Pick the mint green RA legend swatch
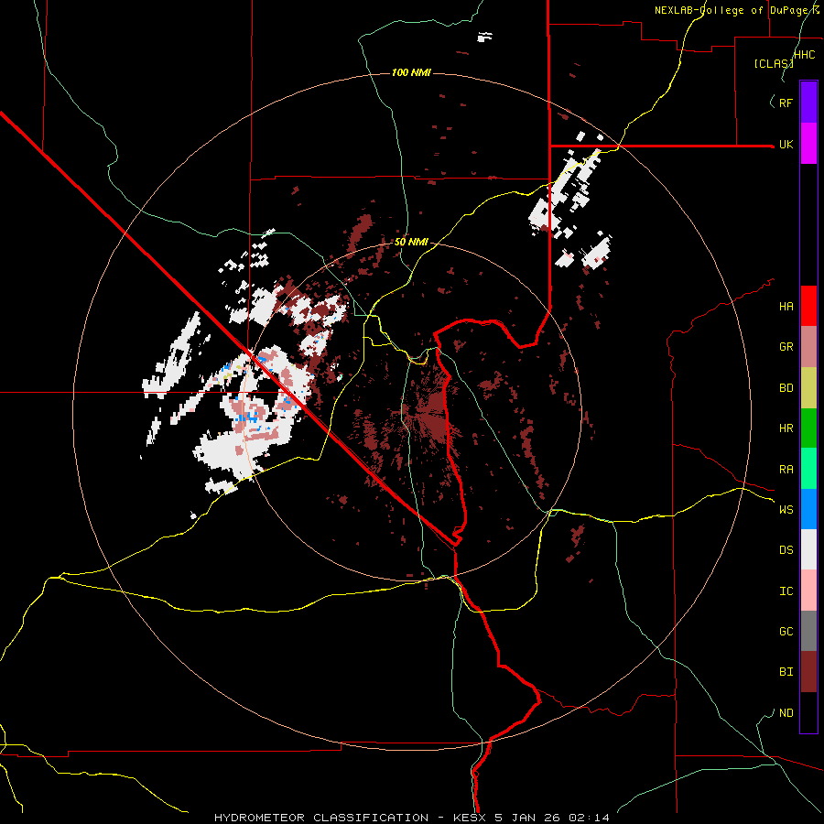 [x=808, y=469]
